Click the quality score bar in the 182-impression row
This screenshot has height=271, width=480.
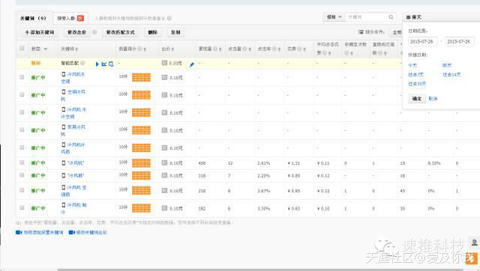(x=141, y=208)
